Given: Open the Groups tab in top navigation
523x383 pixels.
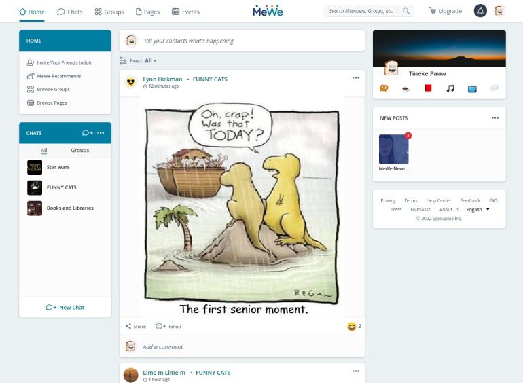Looking at the screenshot, I should pos(109,12).
